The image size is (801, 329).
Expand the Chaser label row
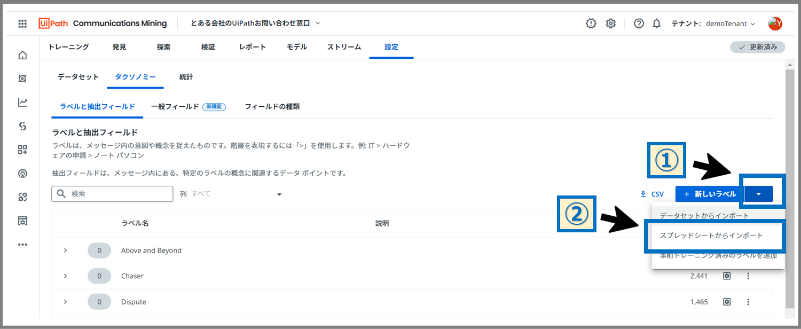65,276
